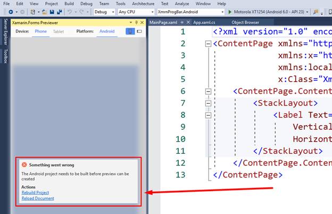This screenshot has width=332, height=214.
Task: Open the Window menu
Action: click(203, 4)
